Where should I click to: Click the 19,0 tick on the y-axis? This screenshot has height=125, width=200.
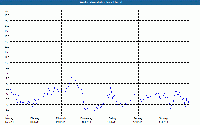(7, 15)
